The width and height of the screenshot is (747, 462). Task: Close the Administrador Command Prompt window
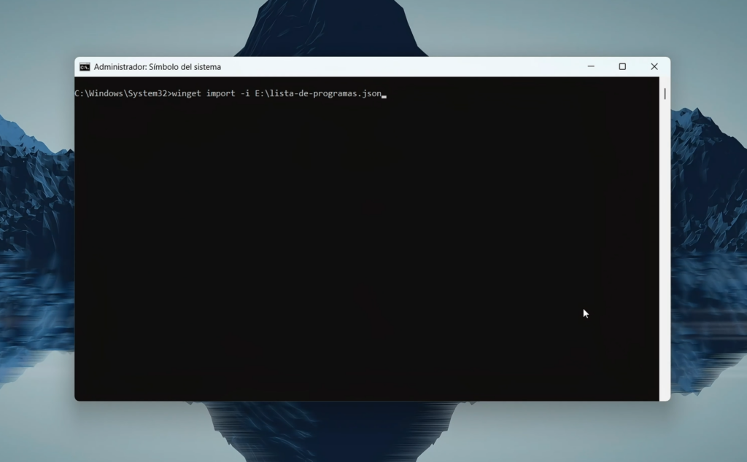coord(654,66)
